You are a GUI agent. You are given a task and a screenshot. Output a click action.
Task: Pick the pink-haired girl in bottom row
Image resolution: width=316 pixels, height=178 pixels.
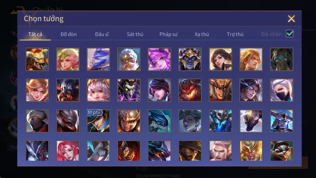[68, 151]
